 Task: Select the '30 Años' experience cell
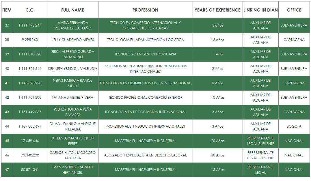[217, 155]
